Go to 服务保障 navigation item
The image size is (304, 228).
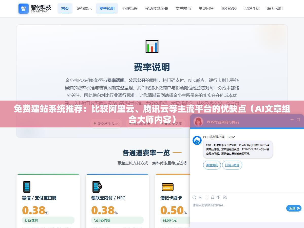coord(229,8)
